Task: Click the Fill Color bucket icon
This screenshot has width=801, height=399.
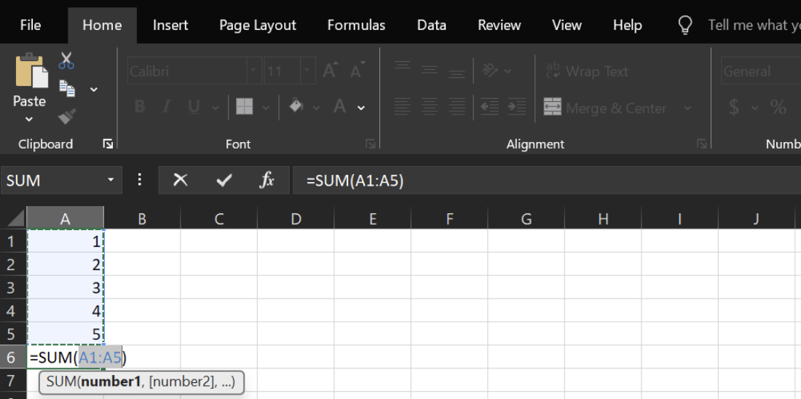Action: [296, 107]
